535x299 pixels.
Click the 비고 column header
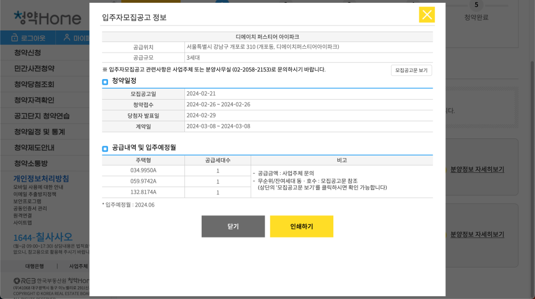pos(342,160)
